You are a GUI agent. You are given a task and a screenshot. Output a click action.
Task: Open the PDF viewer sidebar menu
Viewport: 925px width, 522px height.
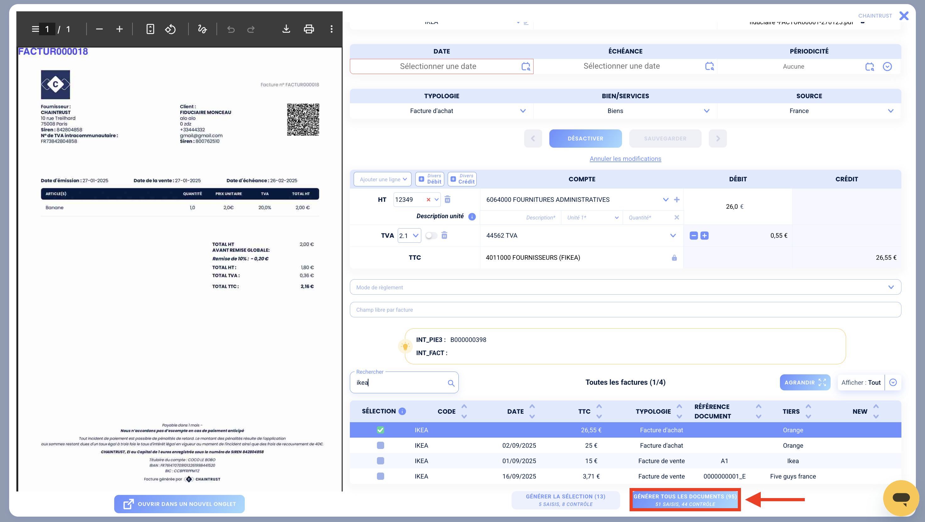click(35, 29)
